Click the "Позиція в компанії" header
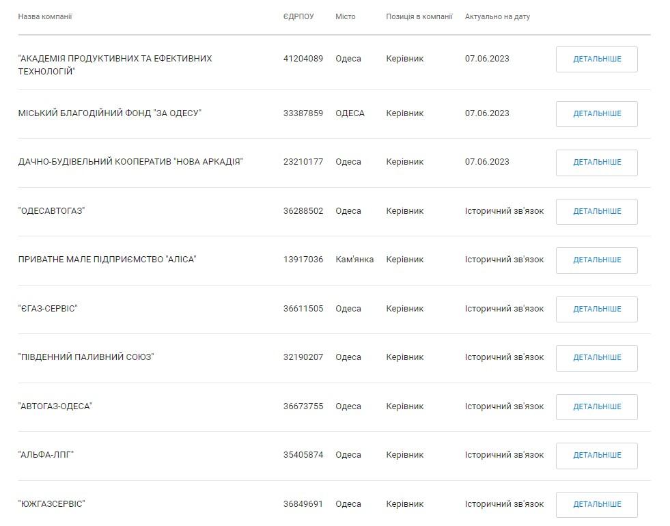The width and height of the screenshot is (670, 526). coord(419,16)
